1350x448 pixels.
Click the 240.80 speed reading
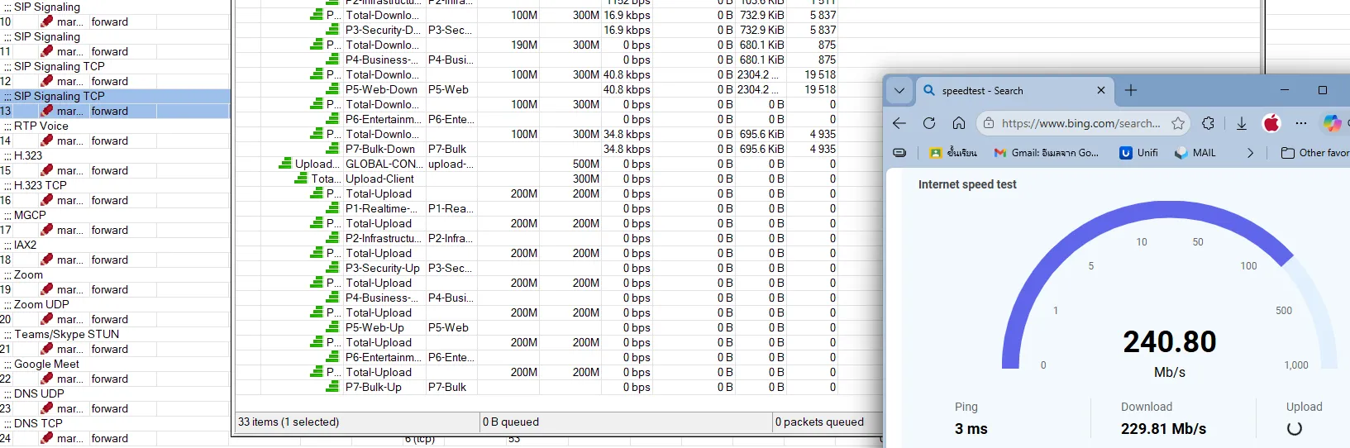[x=1170, y=341]
